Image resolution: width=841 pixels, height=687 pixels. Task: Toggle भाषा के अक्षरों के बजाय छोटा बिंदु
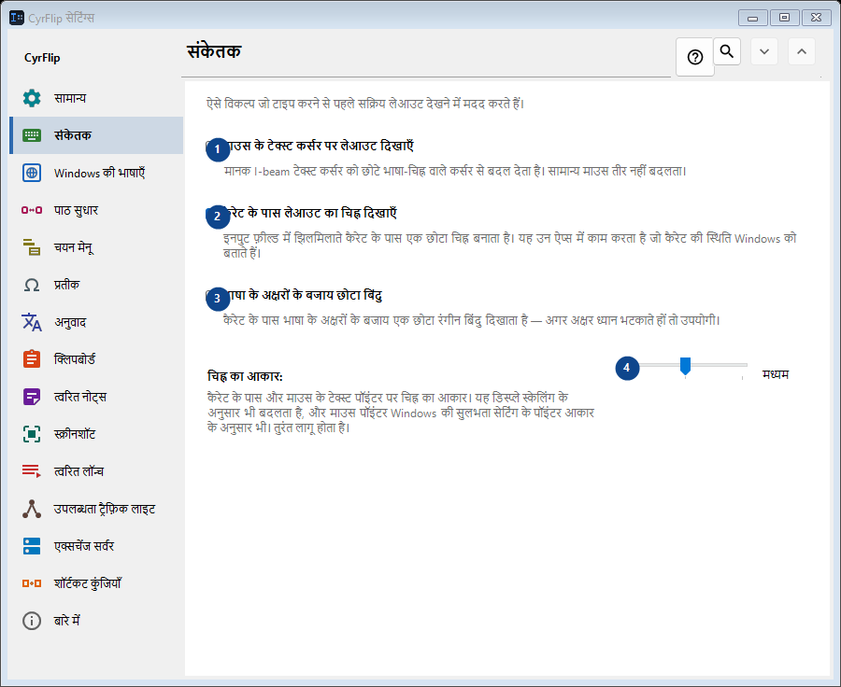click(294, 295)
